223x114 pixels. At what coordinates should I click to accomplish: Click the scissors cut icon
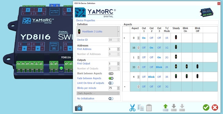(132, 108)
